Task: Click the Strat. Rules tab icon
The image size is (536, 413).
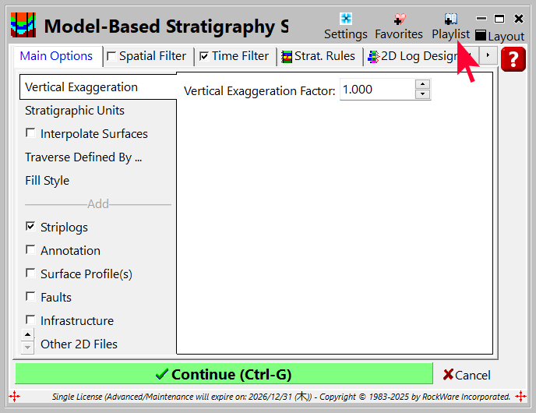Action: point(287,56)
